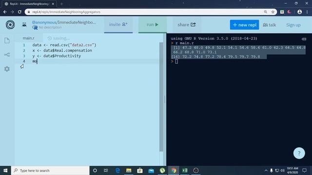Click the shield extension icon

[x=282, y=12]
